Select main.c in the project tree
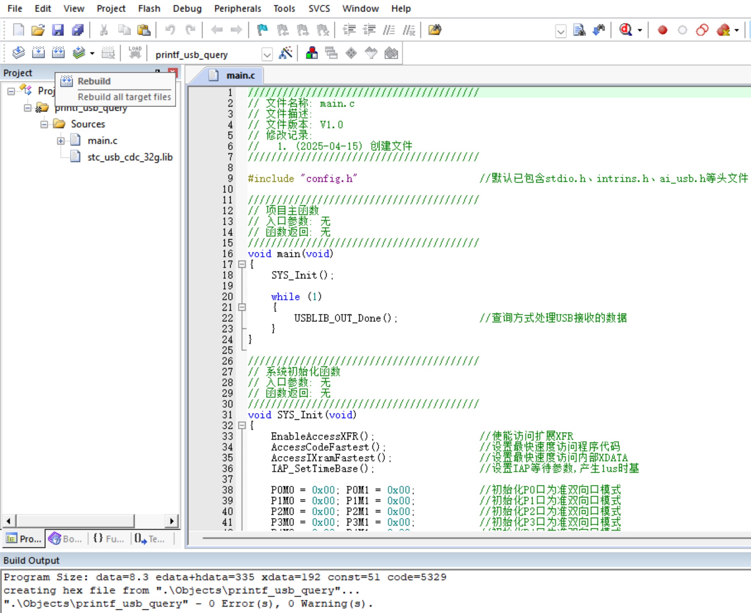The height and width of the screenshot is (613, 751). point(103,141)
